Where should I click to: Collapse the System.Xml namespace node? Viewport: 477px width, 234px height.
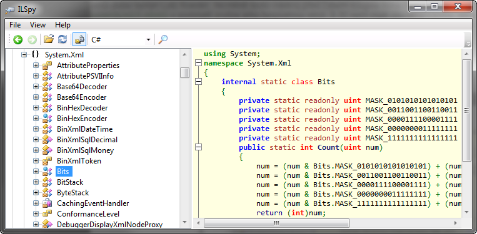[x=24, y=55]
